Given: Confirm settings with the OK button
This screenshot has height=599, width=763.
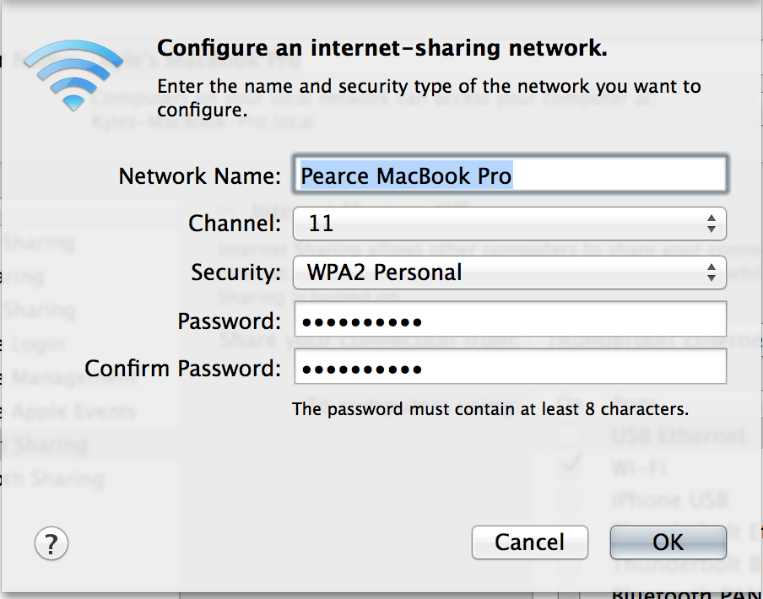Looking at the screenshot, I should [x=668, y=542].
